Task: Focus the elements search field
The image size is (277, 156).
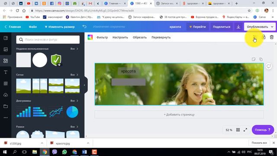Action: [x=48, y=39]
